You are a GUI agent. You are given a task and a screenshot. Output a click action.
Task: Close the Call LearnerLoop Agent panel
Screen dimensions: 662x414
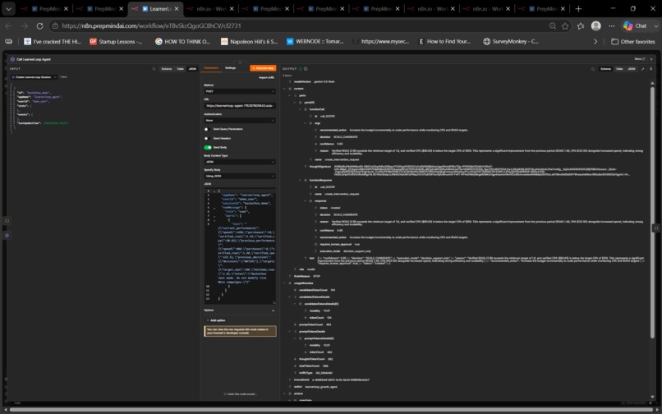coord(651,59)
